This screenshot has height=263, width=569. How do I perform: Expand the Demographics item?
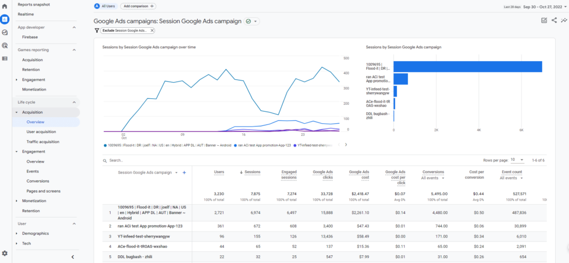[17, 234]
